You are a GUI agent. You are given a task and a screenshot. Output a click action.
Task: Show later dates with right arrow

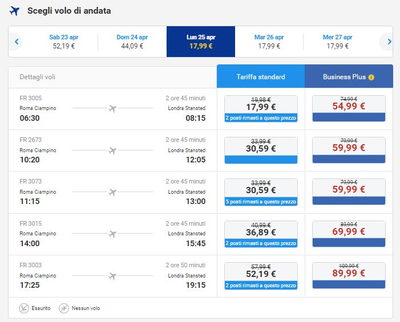[x=389, y=42]
